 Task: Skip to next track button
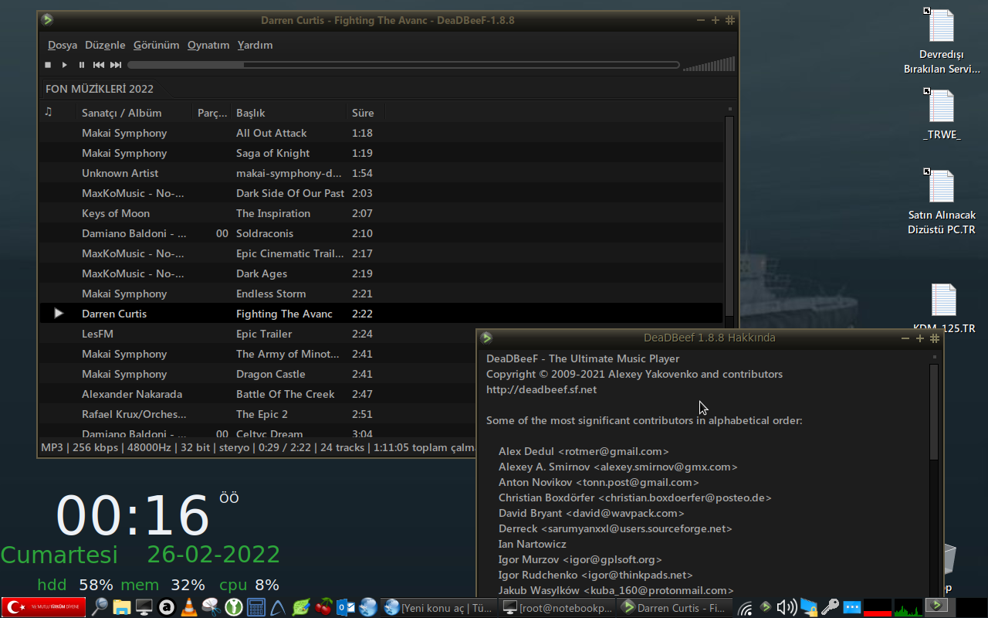click(116, 66)
